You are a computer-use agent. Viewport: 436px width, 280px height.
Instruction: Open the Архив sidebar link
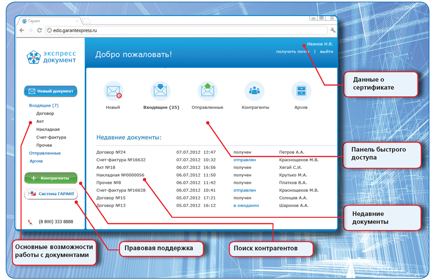pyautogui.click(x=36, y=161)
